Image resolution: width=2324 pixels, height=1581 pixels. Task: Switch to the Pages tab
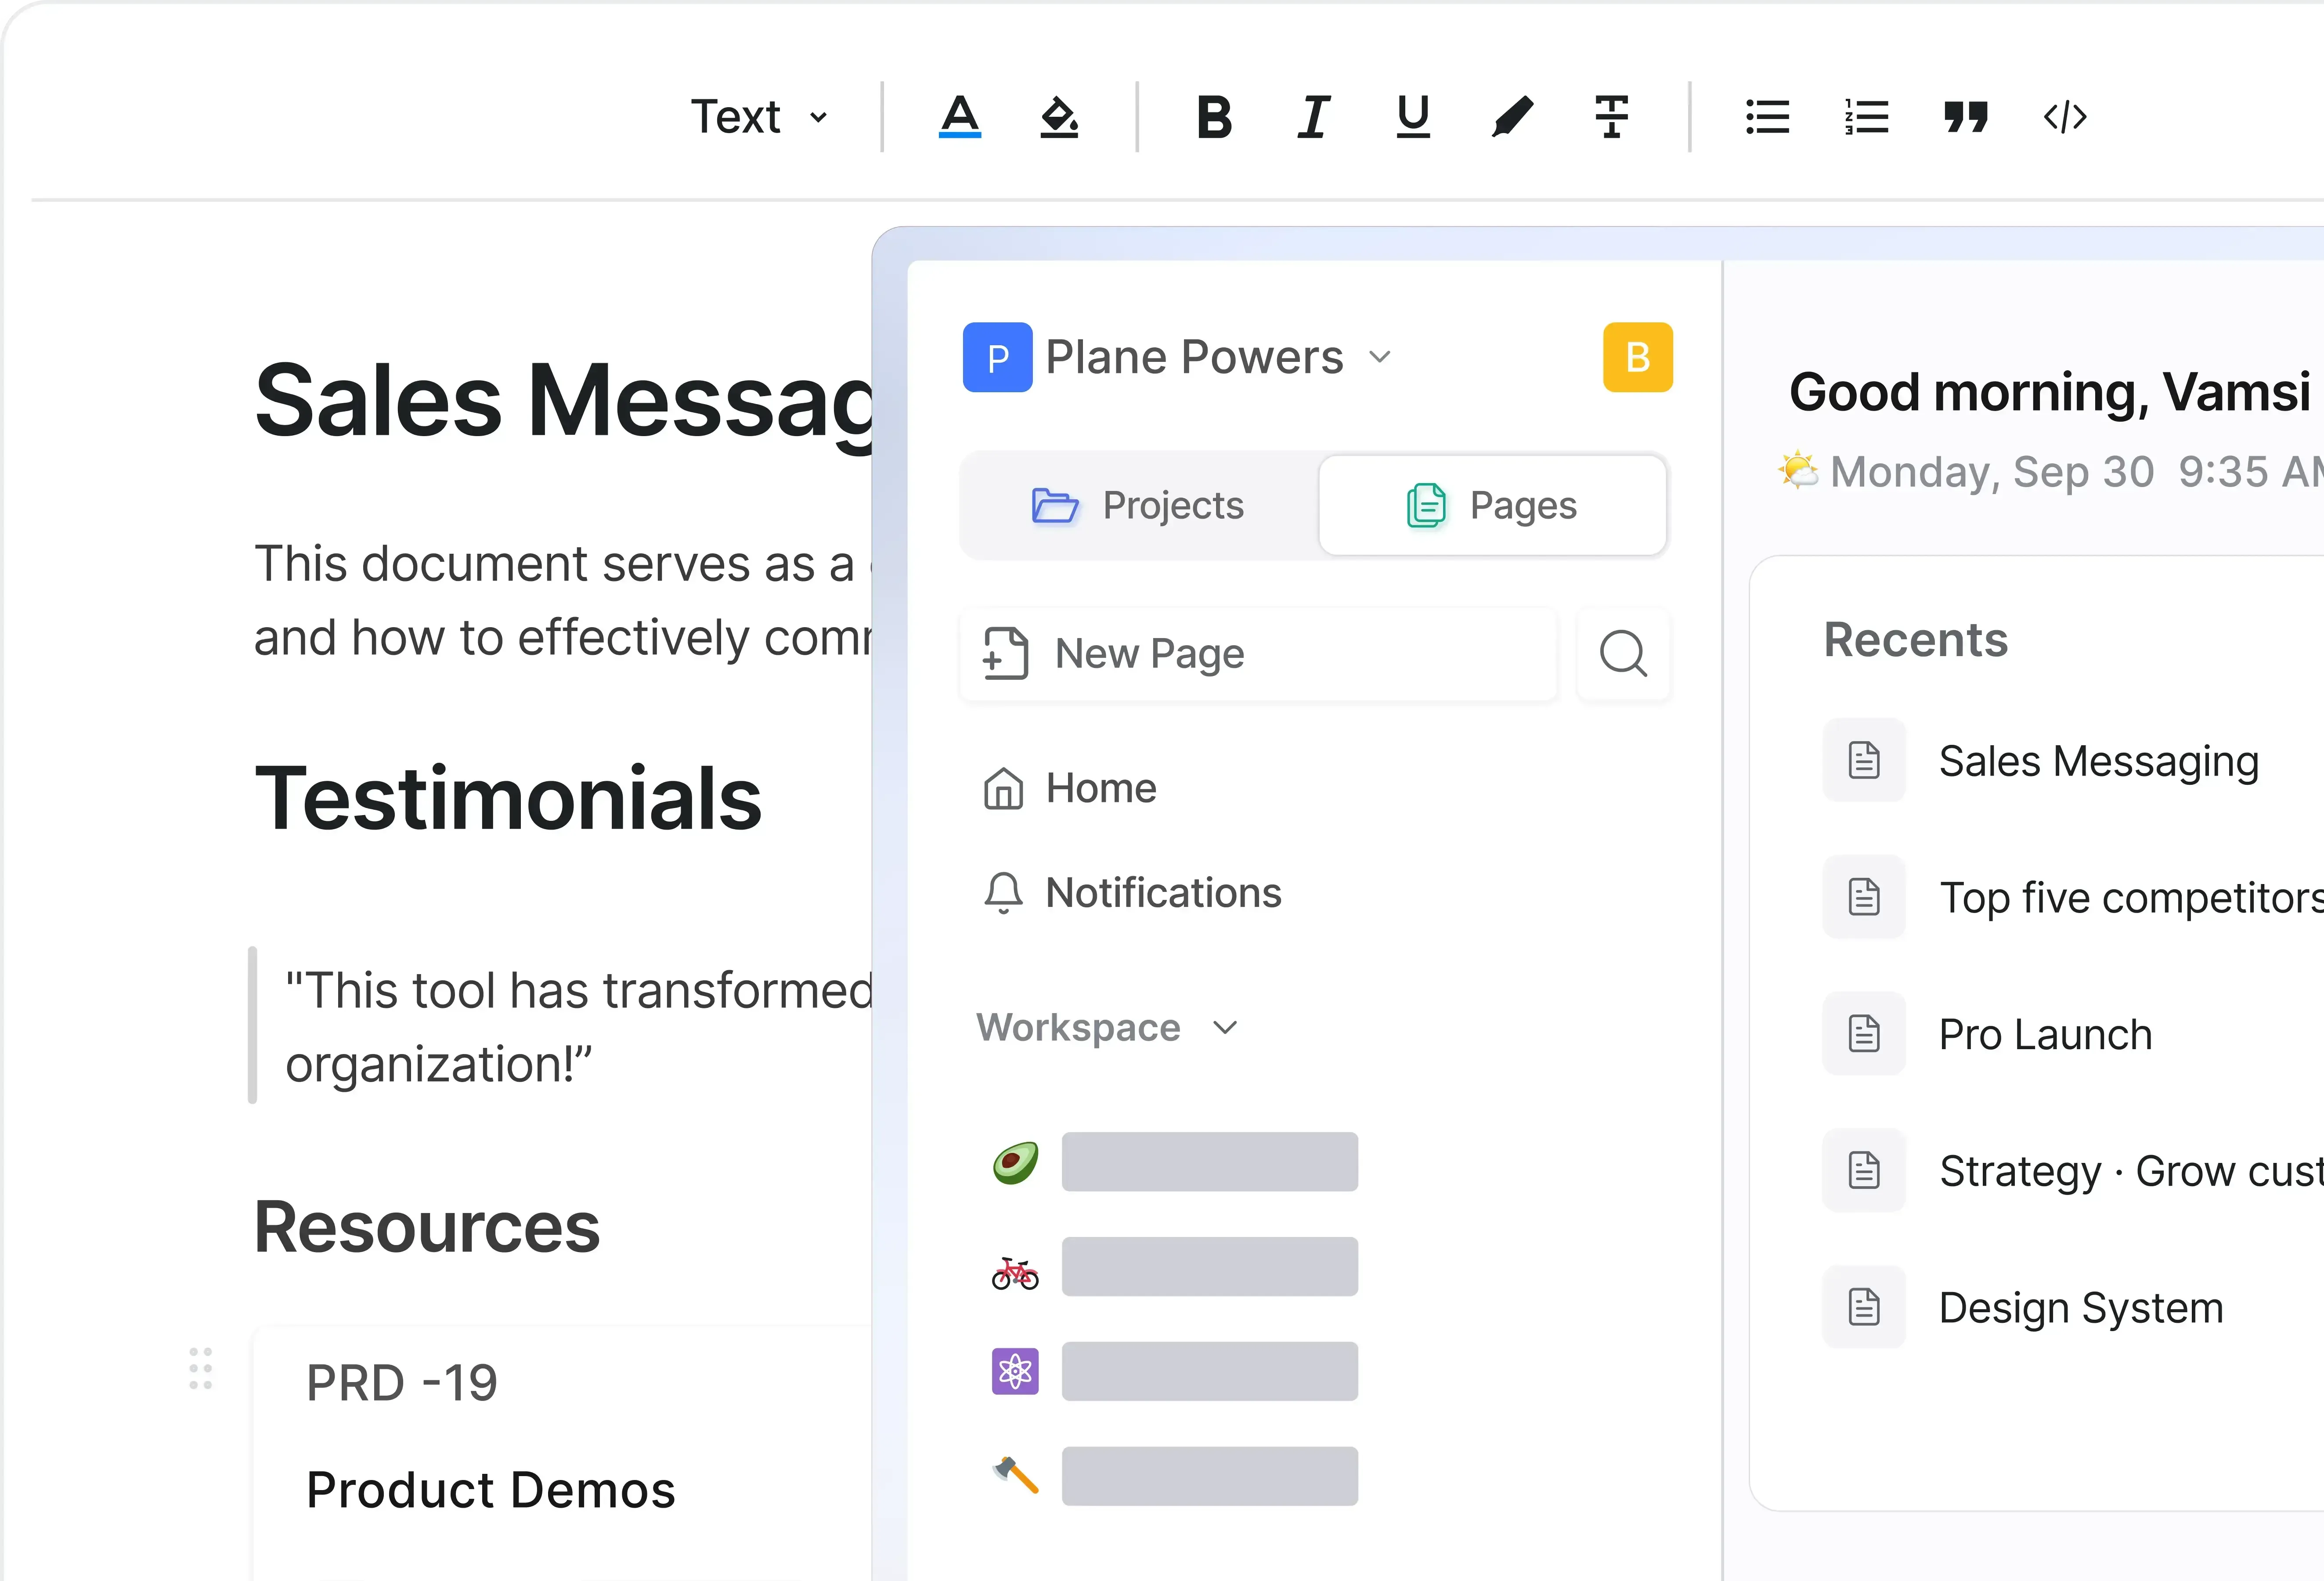[x=1492, y=505]
